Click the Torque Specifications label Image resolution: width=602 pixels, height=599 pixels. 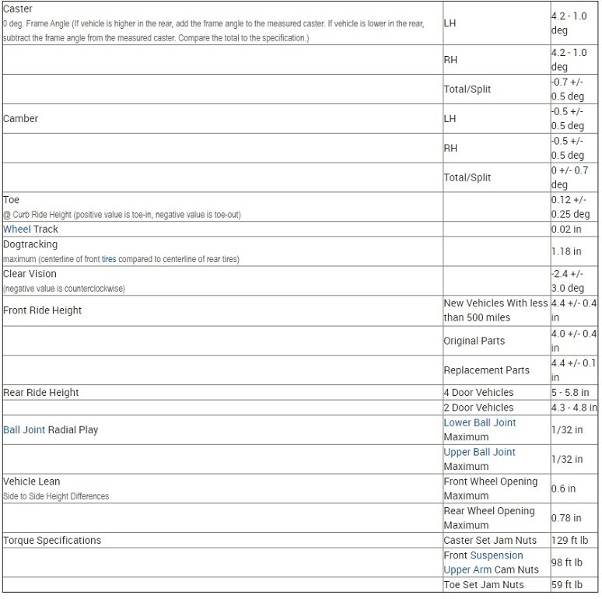(52, 540)
